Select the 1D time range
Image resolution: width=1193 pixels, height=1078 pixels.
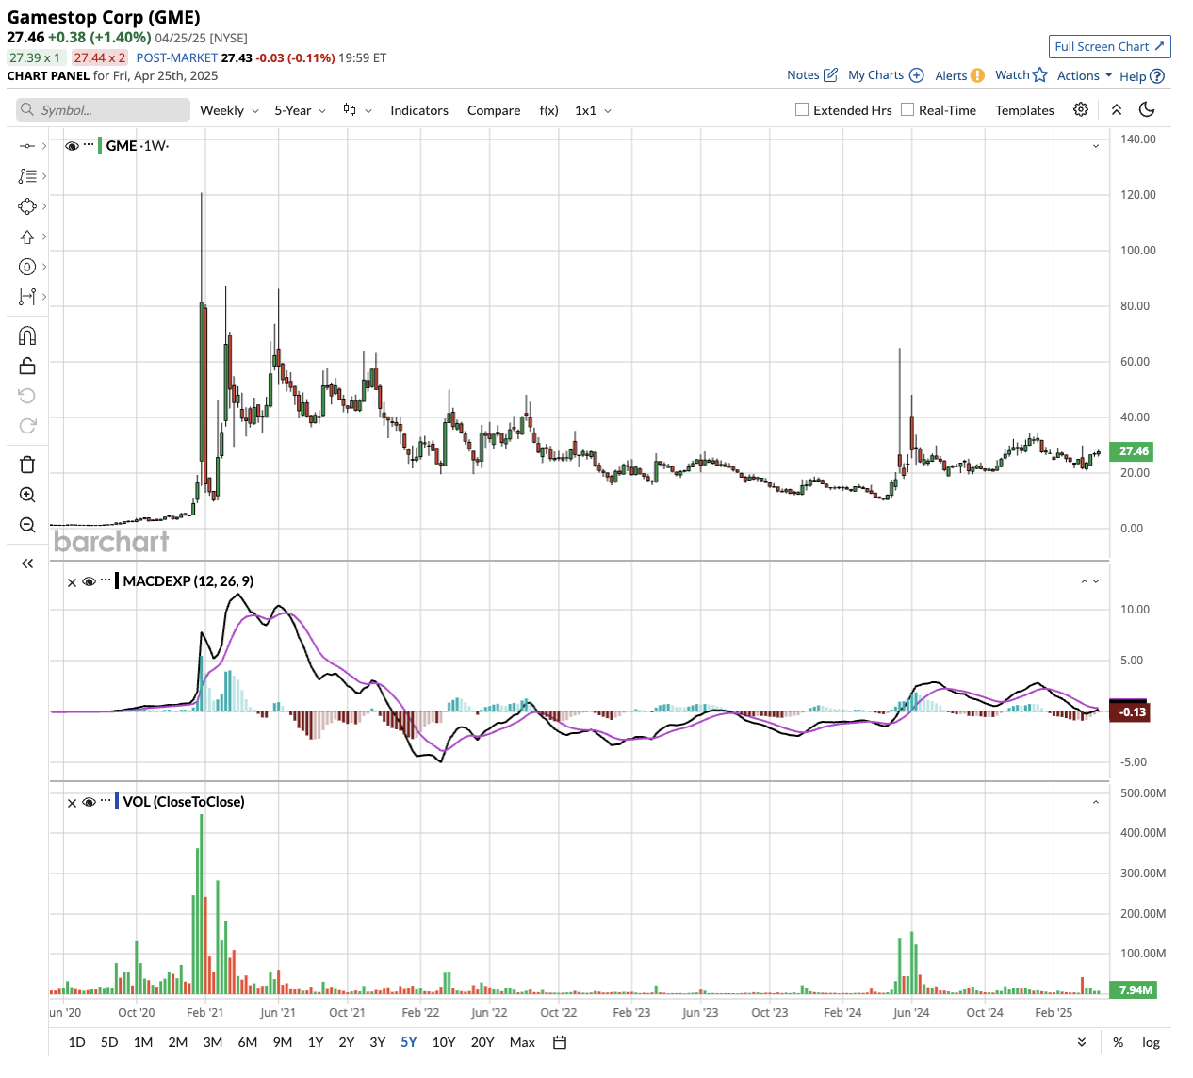pos(77,1042)
